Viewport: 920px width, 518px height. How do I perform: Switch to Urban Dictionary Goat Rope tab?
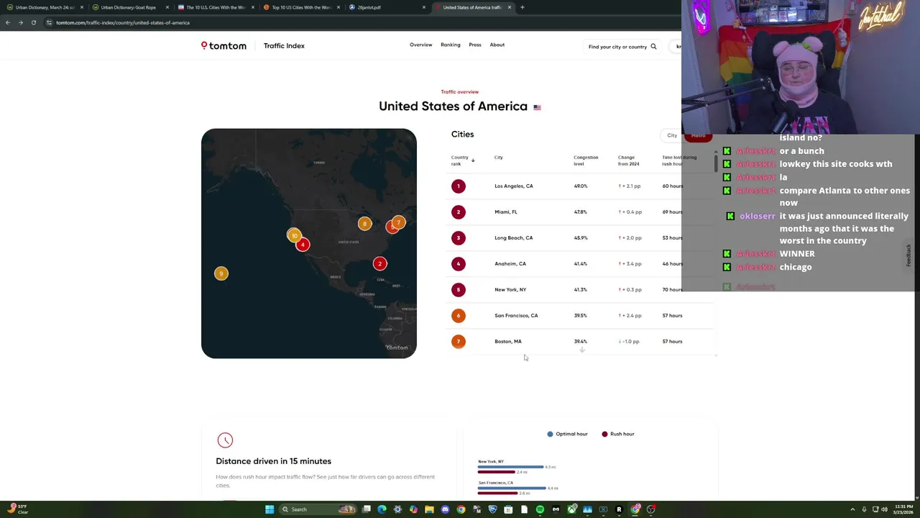(x=129, y=7)
